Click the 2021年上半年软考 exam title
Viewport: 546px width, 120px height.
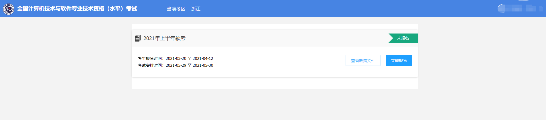[164, 38]
